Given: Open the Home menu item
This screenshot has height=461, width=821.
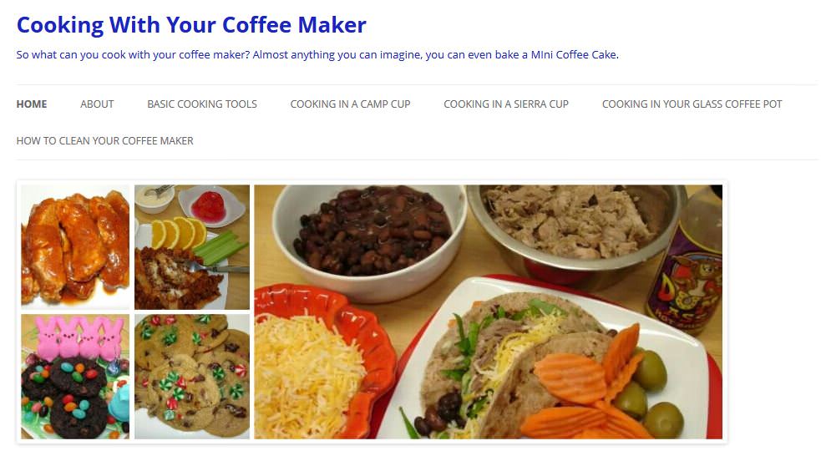Looking at the screenshot, I should click(32, 104).
